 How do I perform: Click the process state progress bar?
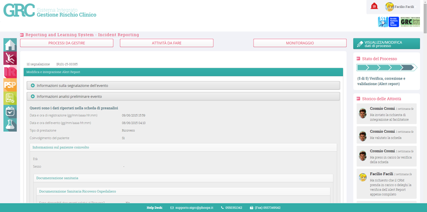(x=386, y=67)
